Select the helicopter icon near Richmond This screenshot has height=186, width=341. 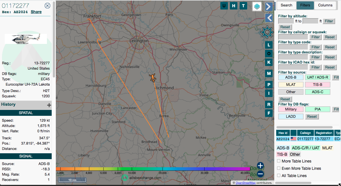click(x=152, y=78)
